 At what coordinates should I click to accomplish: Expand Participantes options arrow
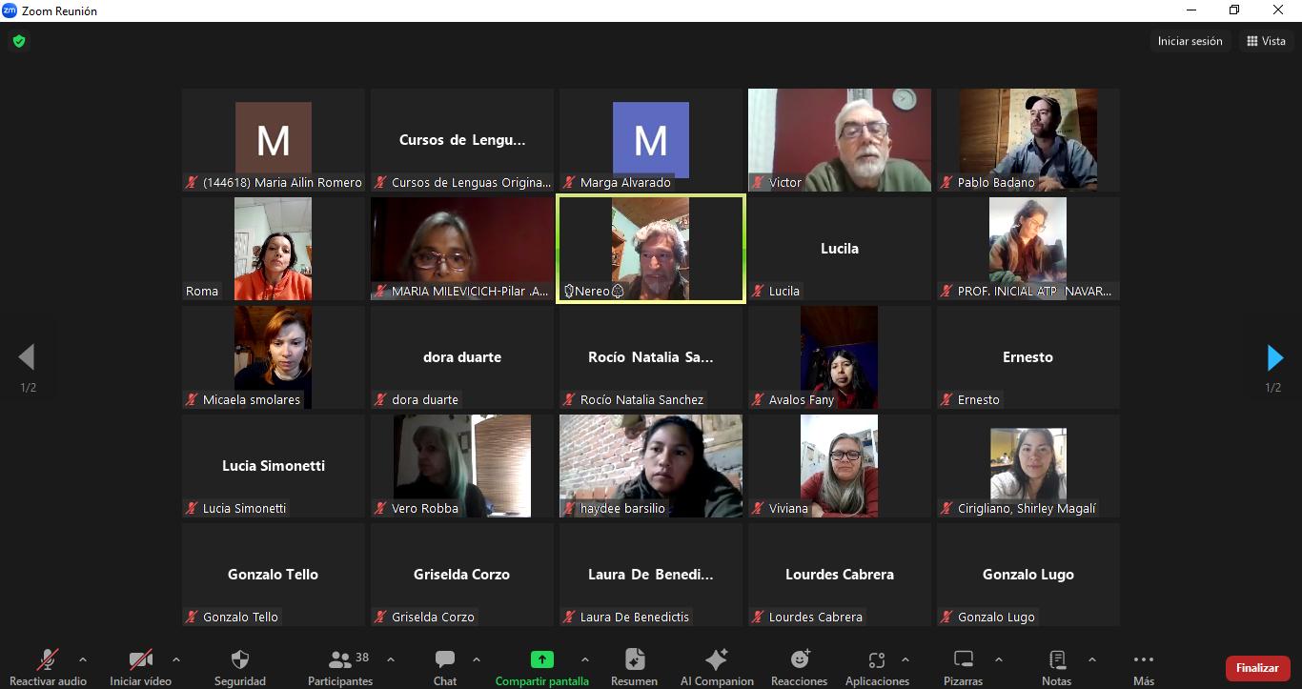(x=390, y=659)
